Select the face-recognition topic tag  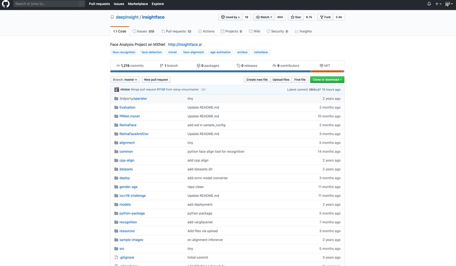tap(124, 52)
